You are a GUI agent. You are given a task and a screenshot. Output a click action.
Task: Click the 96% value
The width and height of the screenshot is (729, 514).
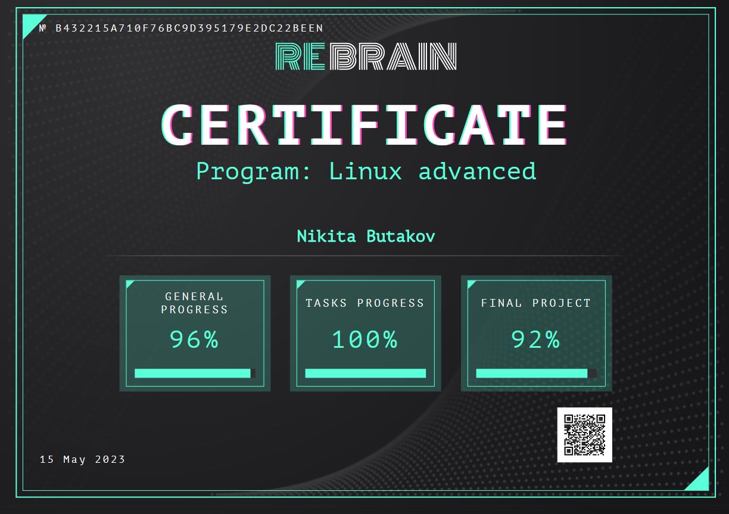[194, 339]
